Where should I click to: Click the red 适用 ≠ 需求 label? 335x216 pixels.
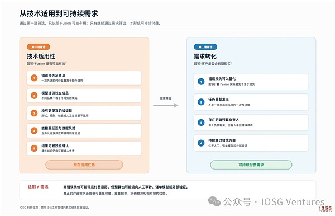click(x=38, y=187)
